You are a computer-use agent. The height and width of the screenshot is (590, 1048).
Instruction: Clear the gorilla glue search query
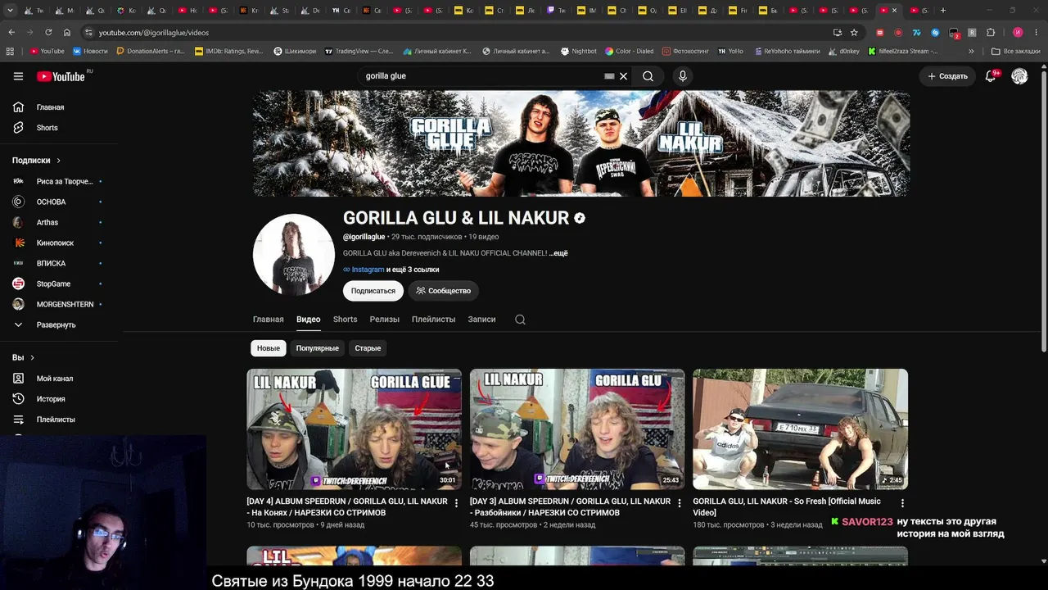click(x=623, y=76)
